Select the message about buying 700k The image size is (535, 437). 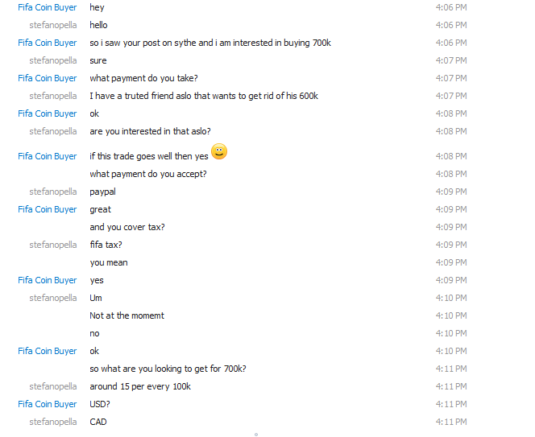(x=210, y=43)
